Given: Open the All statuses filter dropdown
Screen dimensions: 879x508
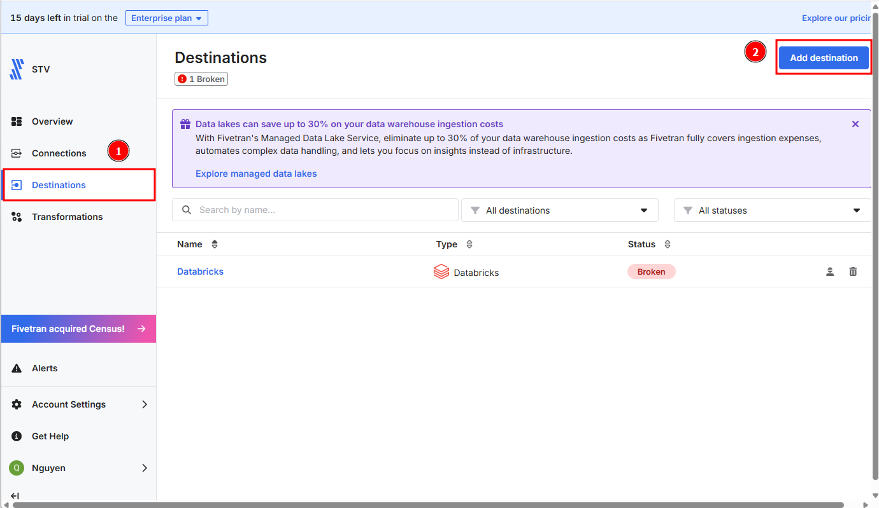Looking at the screenshot, I should [772, 210].
